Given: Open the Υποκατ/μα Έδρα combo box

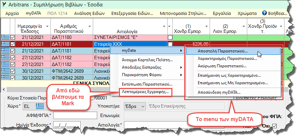Looking at the screenshot, I should click(x=135, y=106).
